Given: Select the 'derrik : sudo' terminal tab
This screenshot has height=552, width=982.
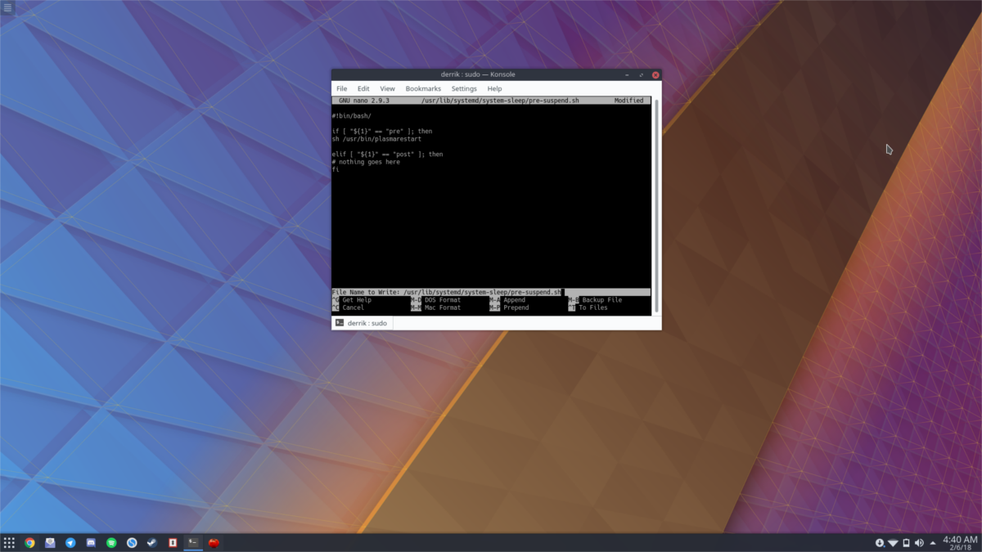Looking at the screenshot, I should pyautogui.click(x=361, y=323).
